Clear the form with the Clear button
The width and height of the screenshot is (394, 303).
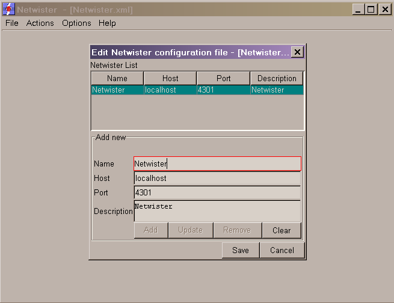point(282,230)
